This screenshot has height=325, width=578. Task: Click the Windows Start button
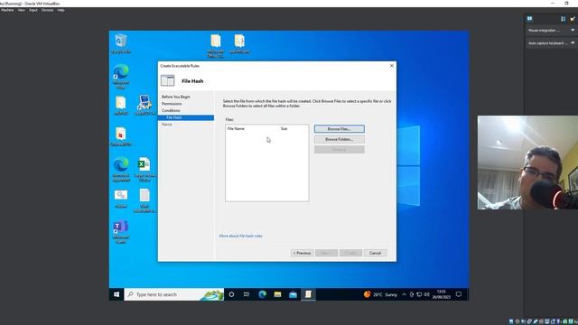pyautogui.click(x=117, y=294)
